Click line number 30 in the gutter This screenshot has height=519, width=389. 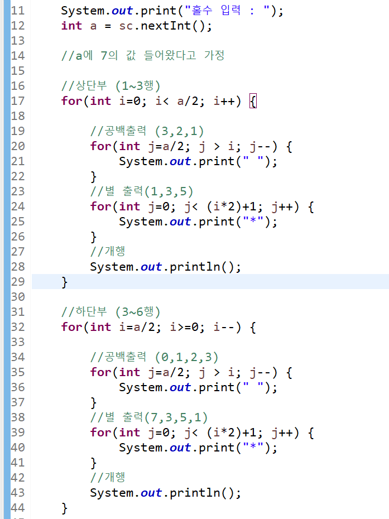pos(18,297)
